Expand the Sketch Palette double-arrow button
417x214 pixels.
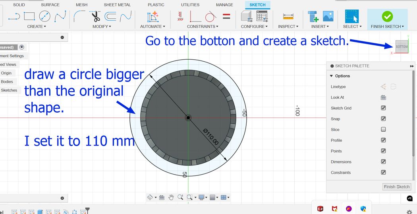click(412, 66)
